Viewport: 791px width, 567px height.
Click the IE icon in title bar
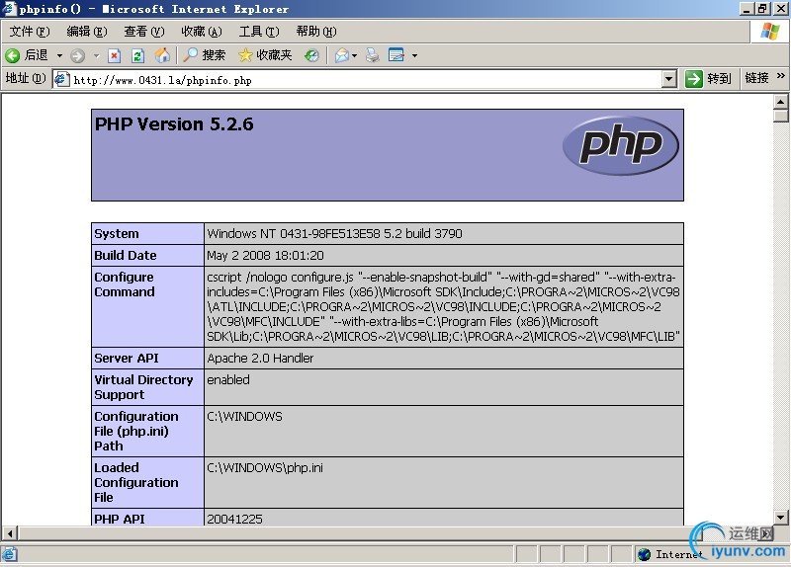[x=9, y=9]
